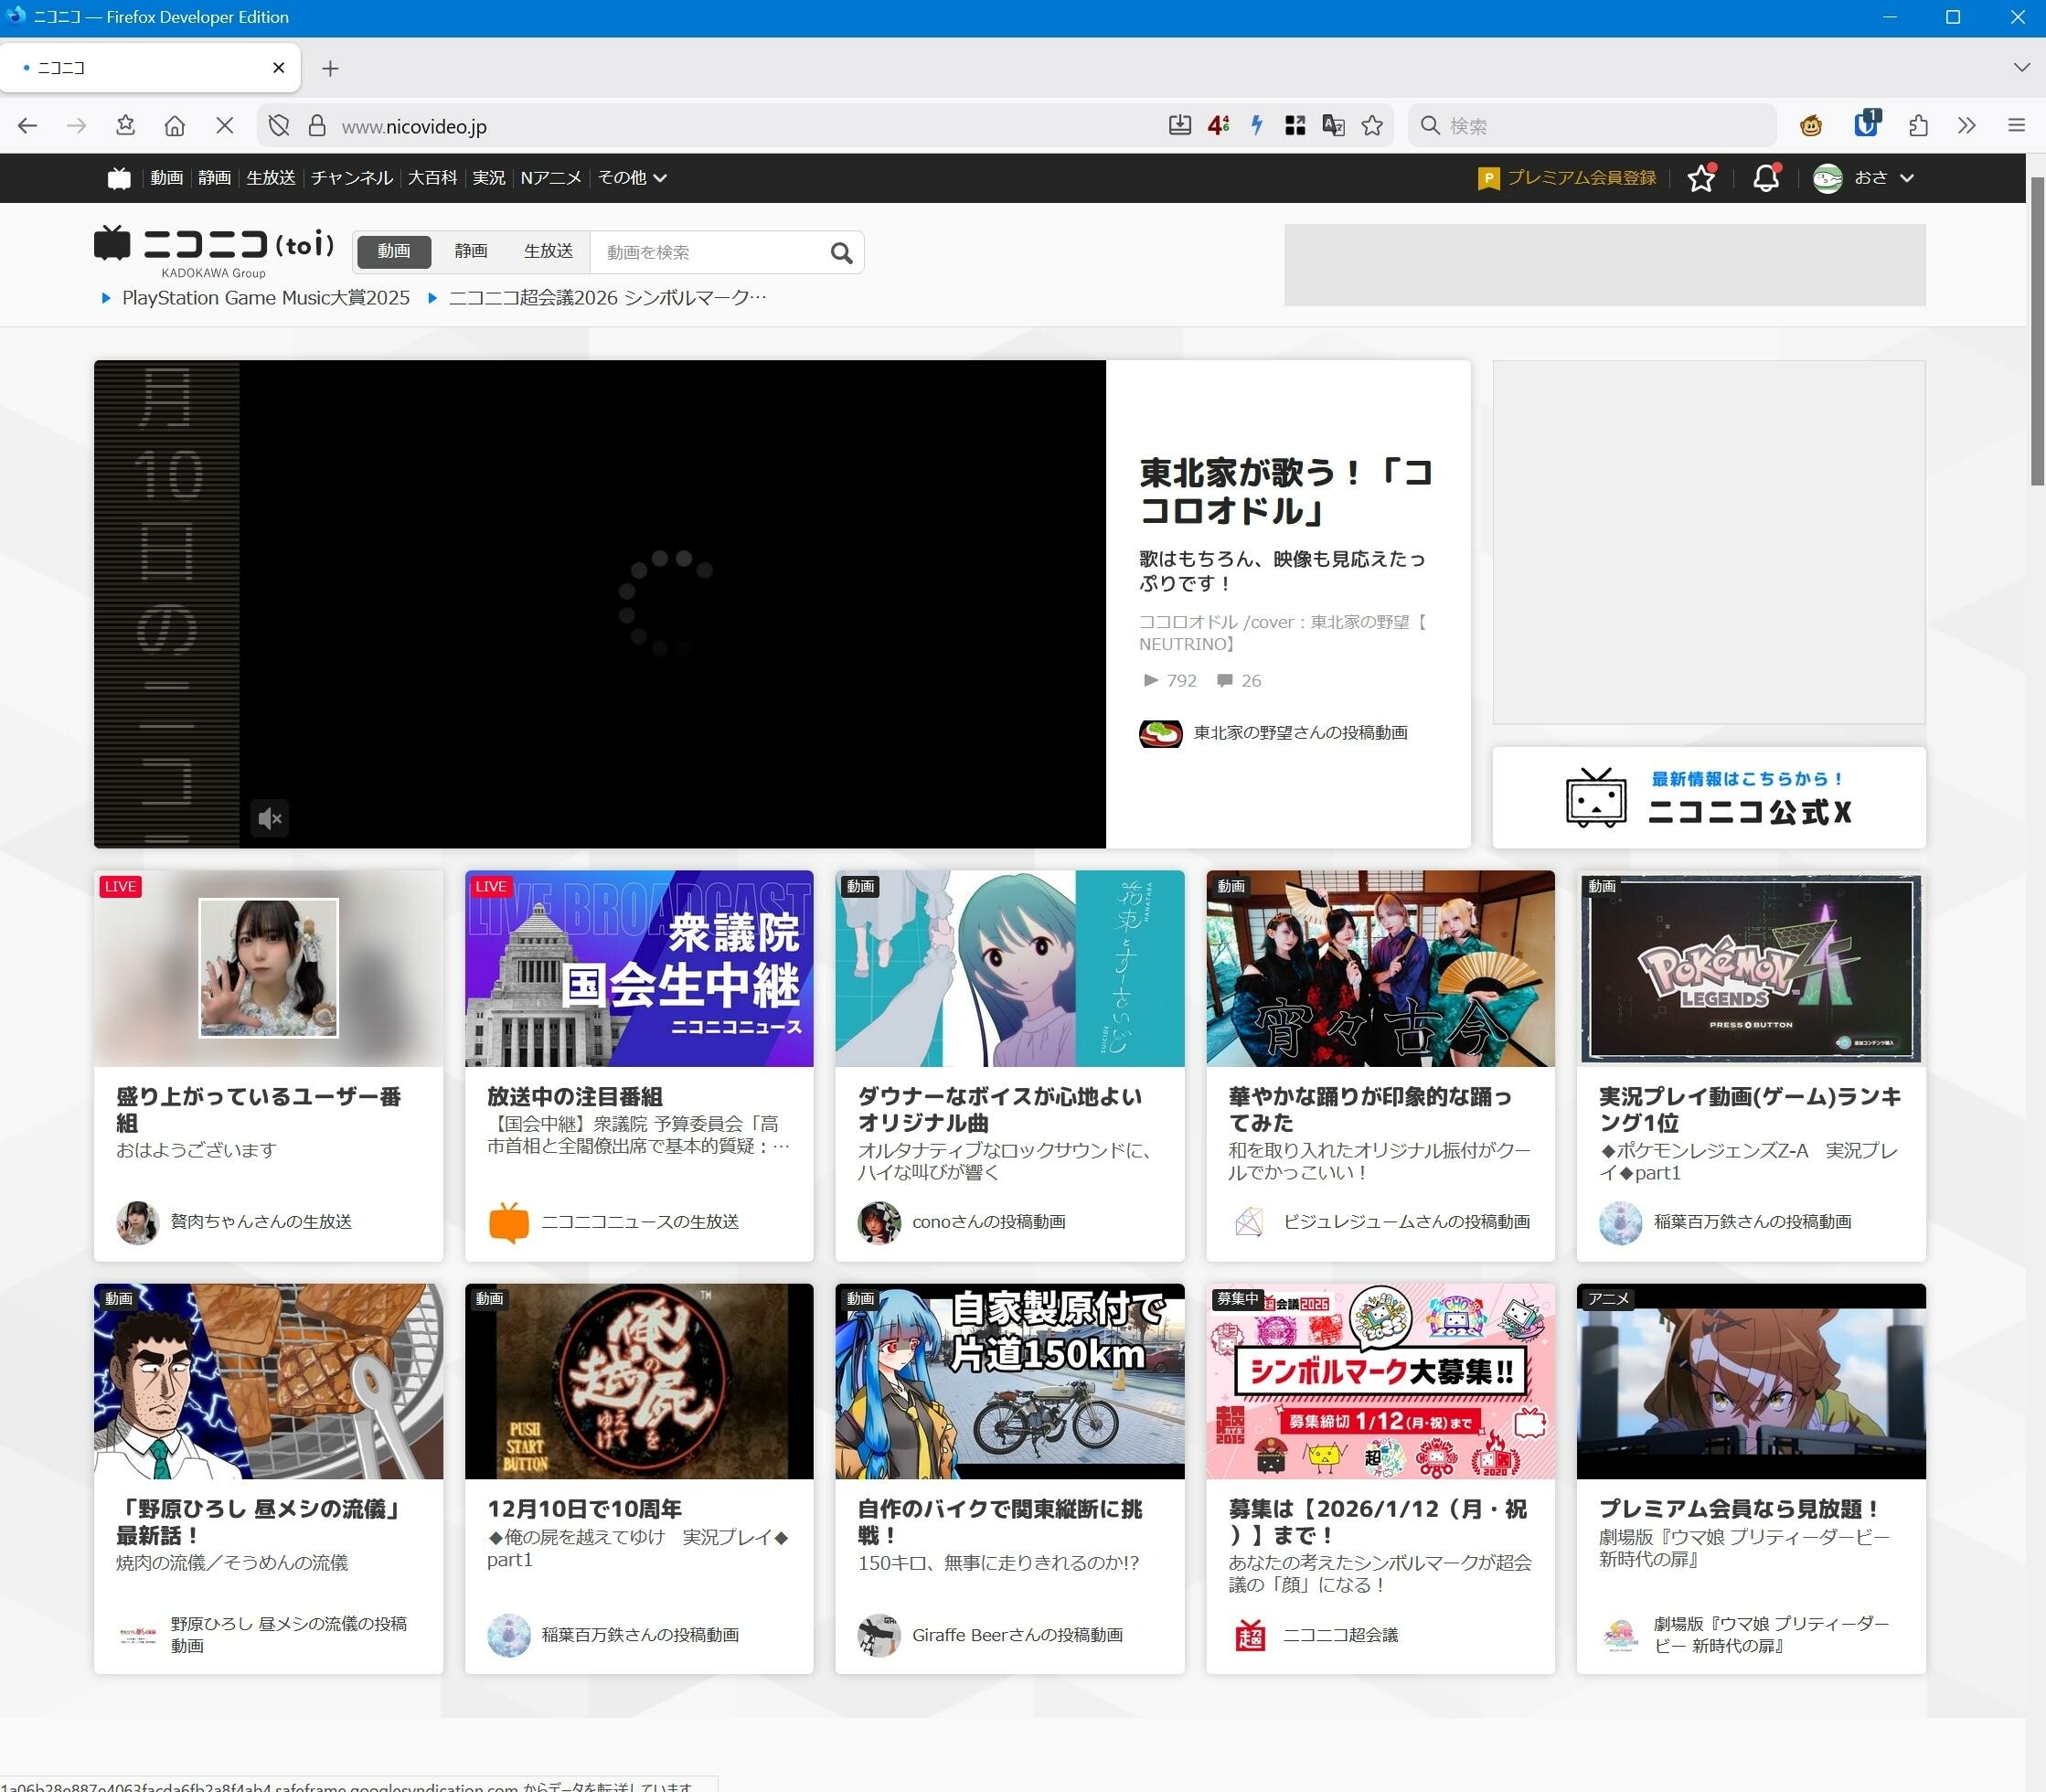Click the notification bell icon
Image resolution: width=2046 pixels, height=1792 pixels.
pyautogui.click(x=1765, y=178)
